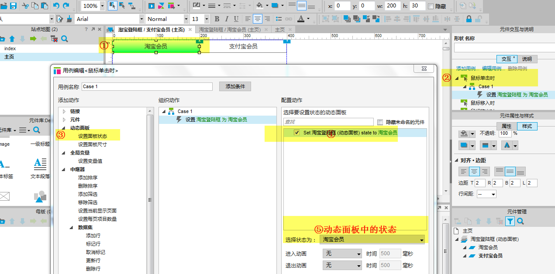Click the 添加用例 link

pos(468,68)
